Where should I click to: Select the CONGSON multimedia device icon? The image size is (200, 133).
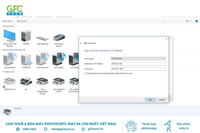click(26, 60)
